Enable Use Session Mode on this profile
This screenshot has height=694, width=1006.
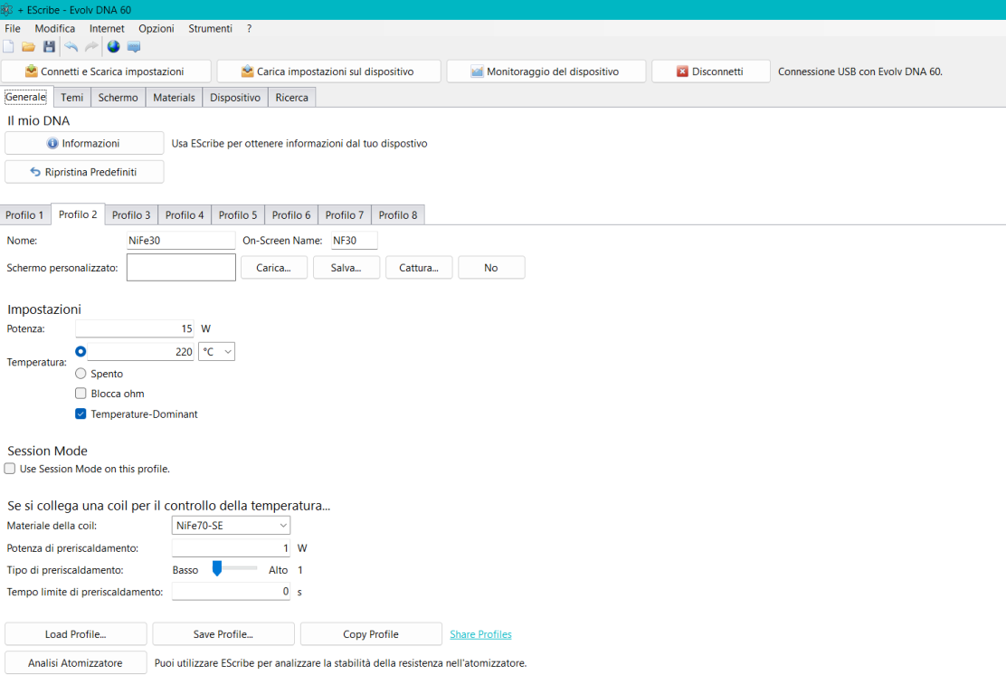coord(10,469)
